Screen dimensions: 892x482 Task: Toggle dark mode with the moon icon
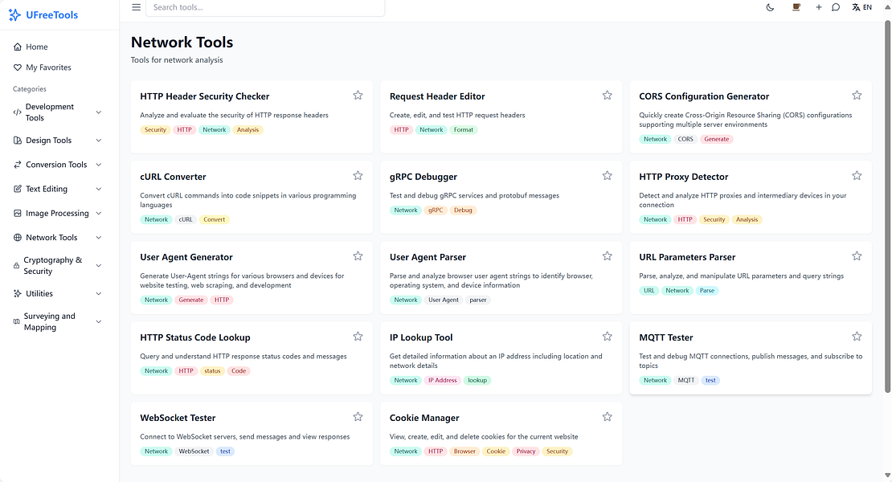(x=769, y=7)
